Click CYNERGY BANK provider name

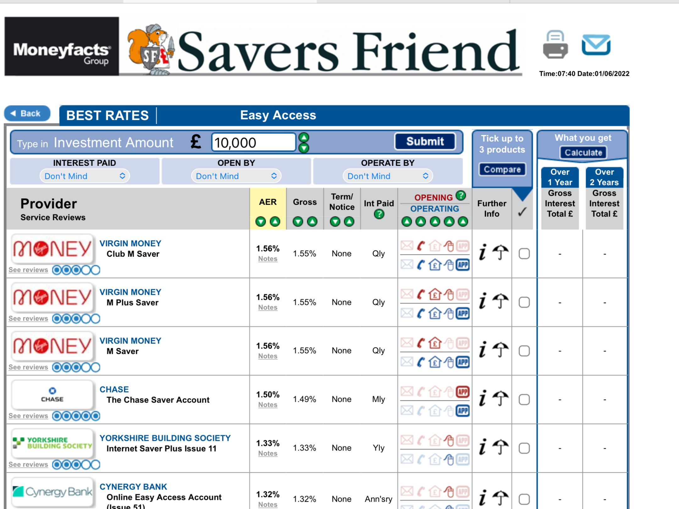pos(133,487)
